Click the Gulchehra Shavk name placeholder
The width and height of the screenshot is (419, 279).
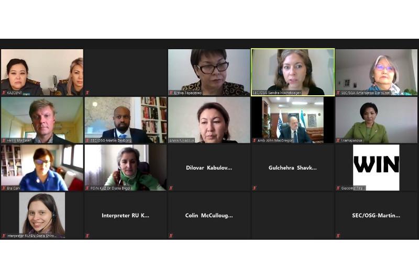293,168
